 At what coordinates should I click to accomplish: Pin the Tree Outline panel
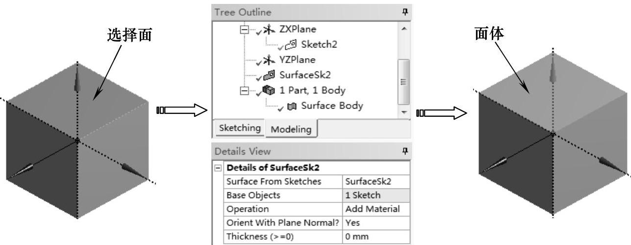coord(405,12)
